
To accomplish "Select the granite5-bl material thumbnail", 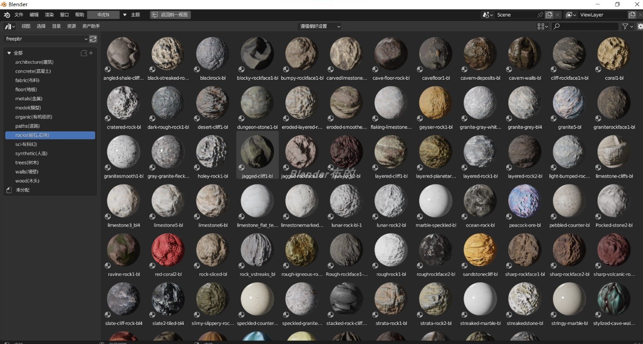I will point(569,103).
